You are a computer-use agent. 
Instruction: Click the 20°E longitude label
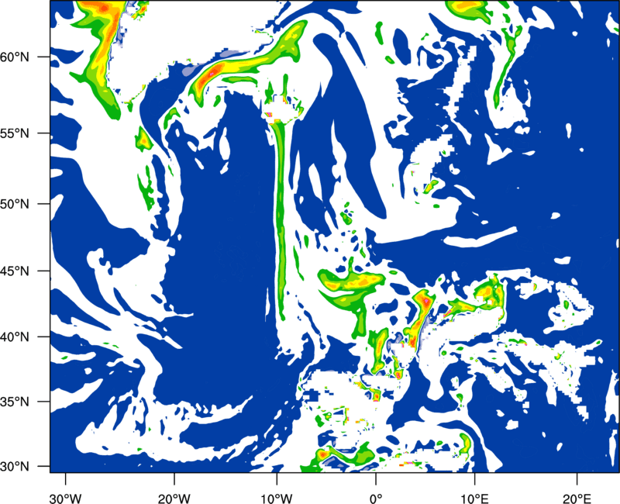pos(577,499)
